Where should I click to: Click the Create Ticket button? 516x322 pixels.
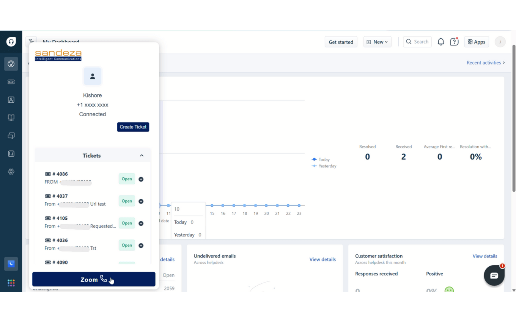133,127
